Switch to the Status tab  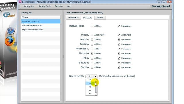100,18
